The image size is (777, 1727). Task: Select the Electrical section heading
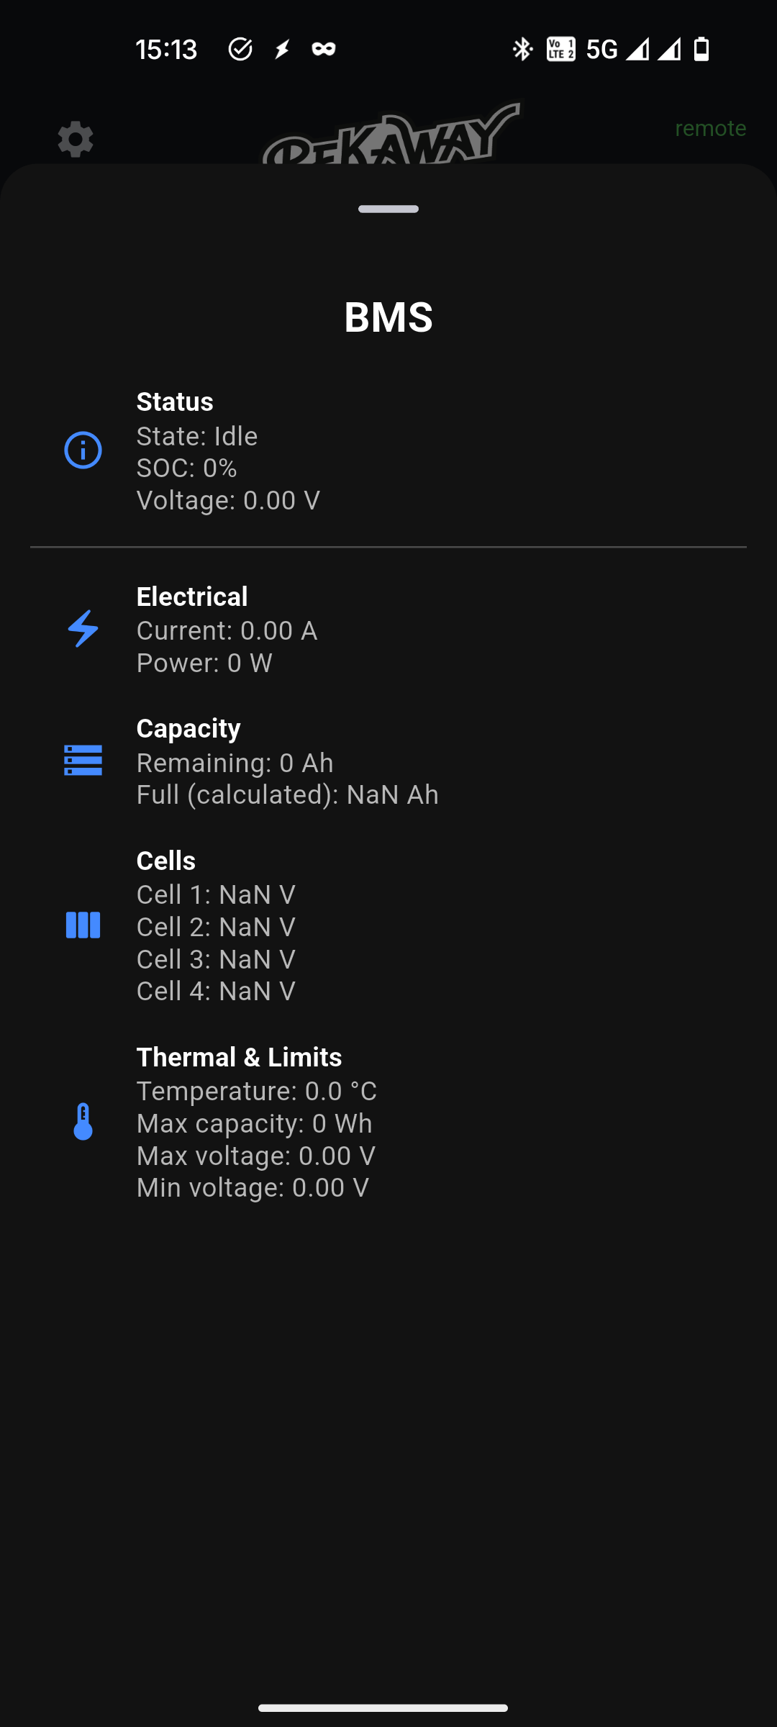pyautogui.click(x=192, y=597)
